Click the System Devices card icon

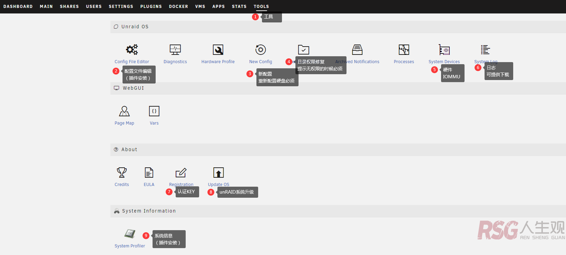[x=444, y=50]
